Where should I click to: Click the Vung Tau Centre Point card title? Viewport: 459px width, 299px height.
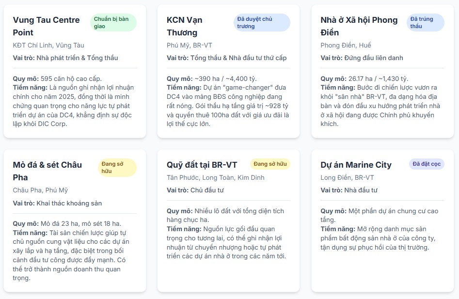[x=46, y=26]
